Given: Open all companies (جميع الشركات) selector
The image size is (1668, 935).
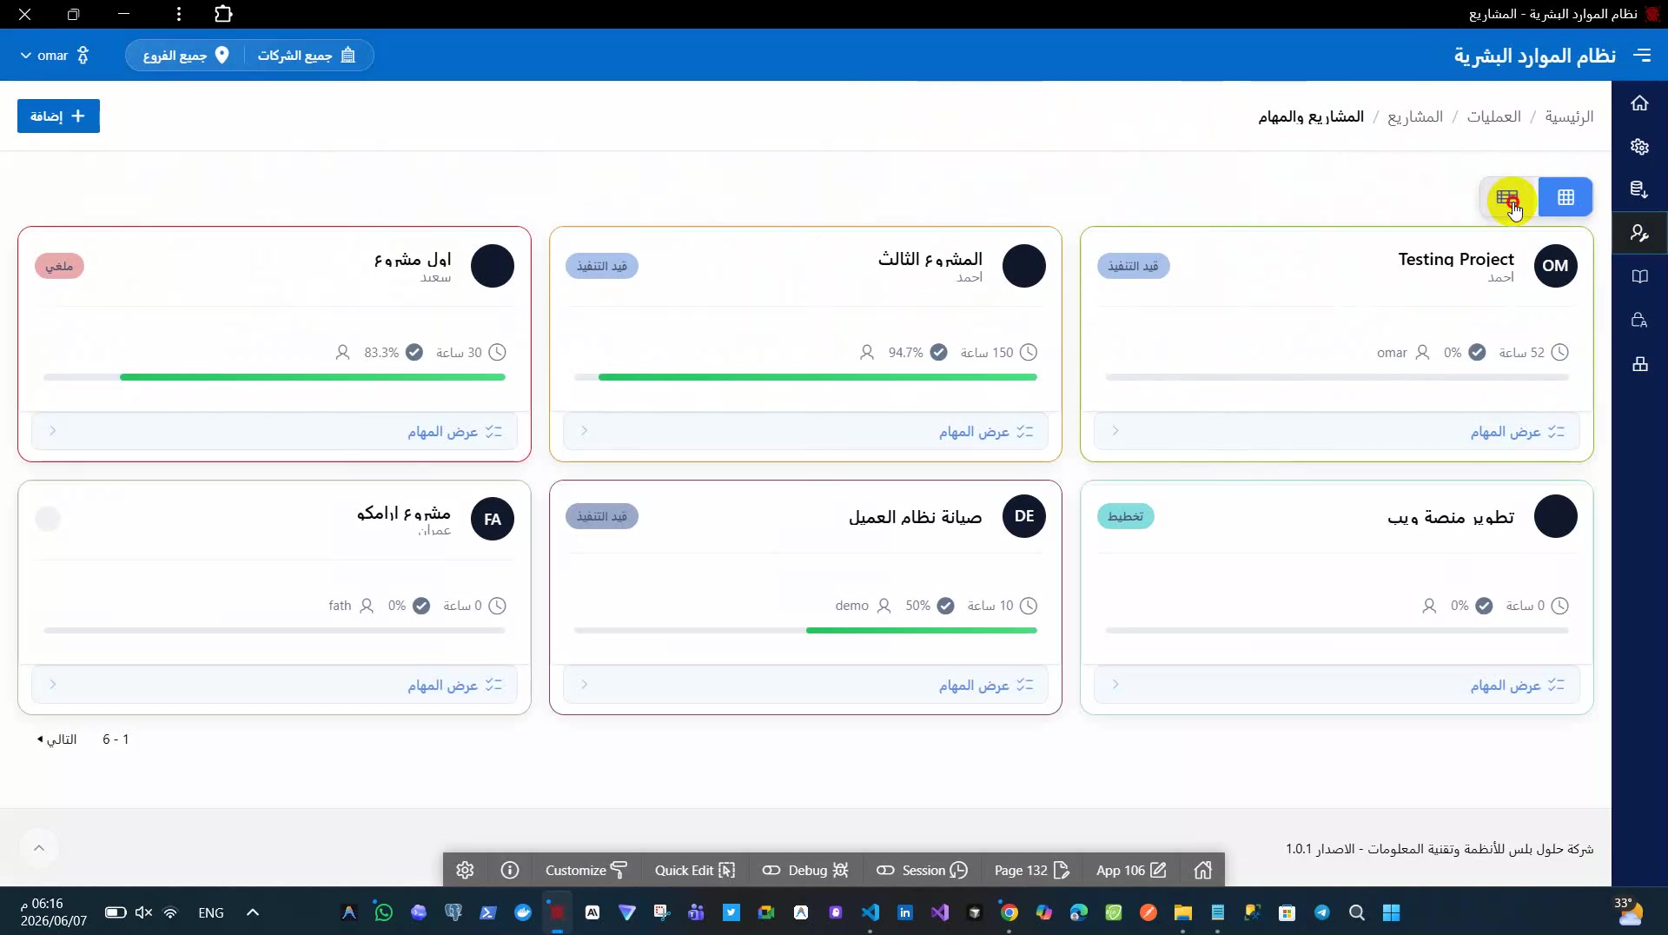Looking at the screenshot, I should point(308,55).
